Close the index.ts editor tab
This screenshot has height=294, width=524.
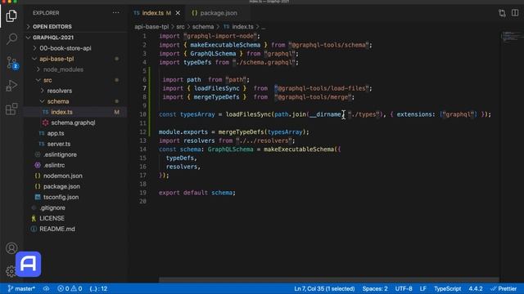point(178,13)
